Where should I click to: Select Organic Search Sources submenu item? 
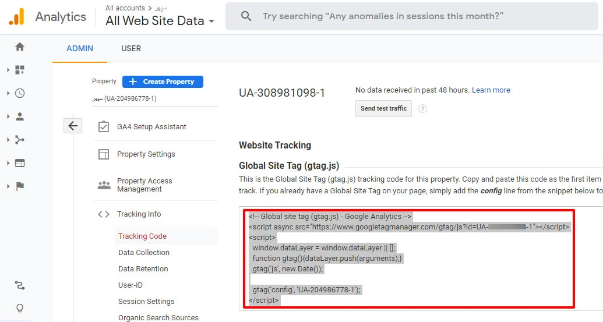[x=158, y=318]
